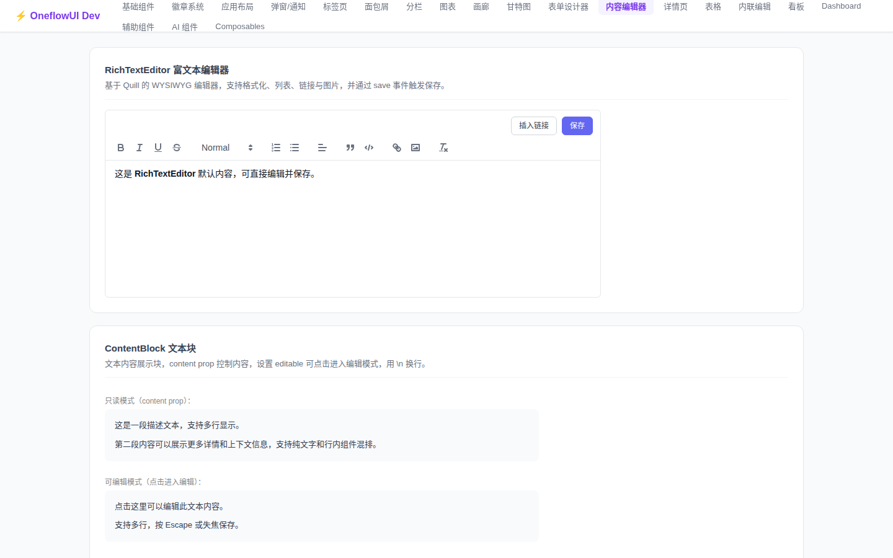This screenshot has height=558, width=893.
Task: Navigate to 面包屑 tab
Action: tap(377, 7)
